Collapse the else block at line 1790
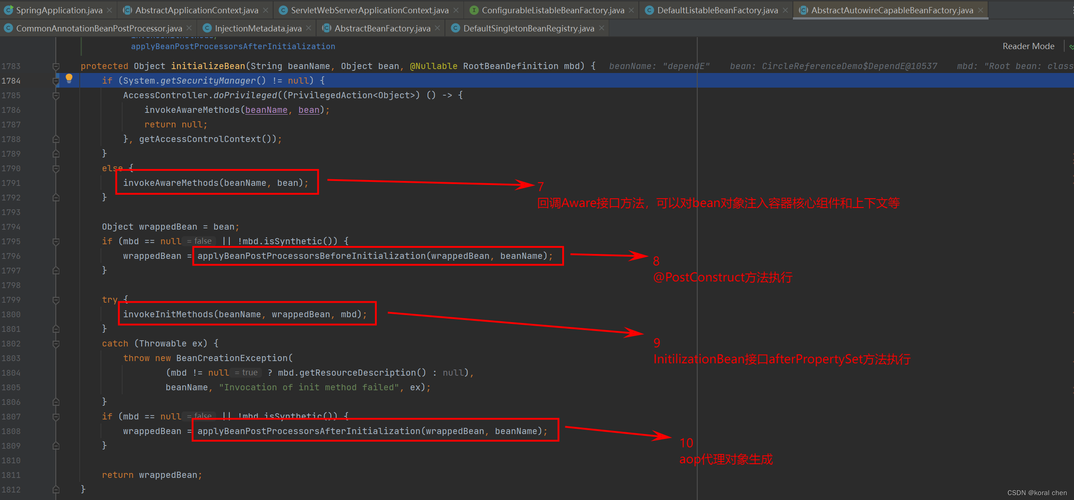 coord(56,169)
